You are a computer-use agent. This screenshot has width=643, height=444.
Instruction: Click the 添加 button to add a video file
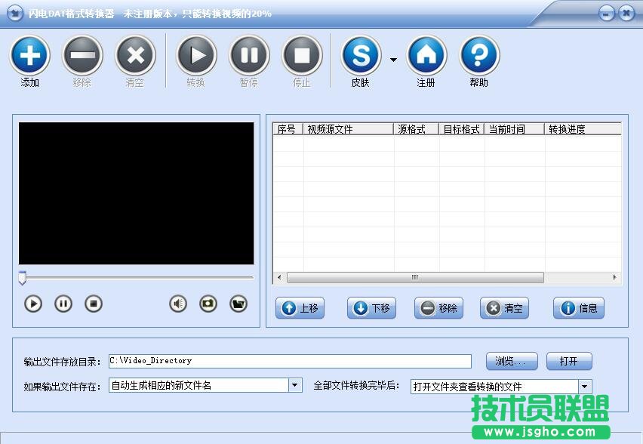[x=29, y=54]
